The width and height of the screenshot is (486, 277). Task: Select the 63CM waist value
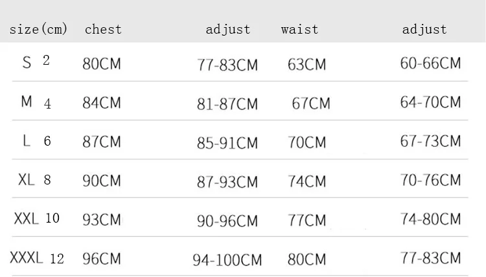[307, 65]
